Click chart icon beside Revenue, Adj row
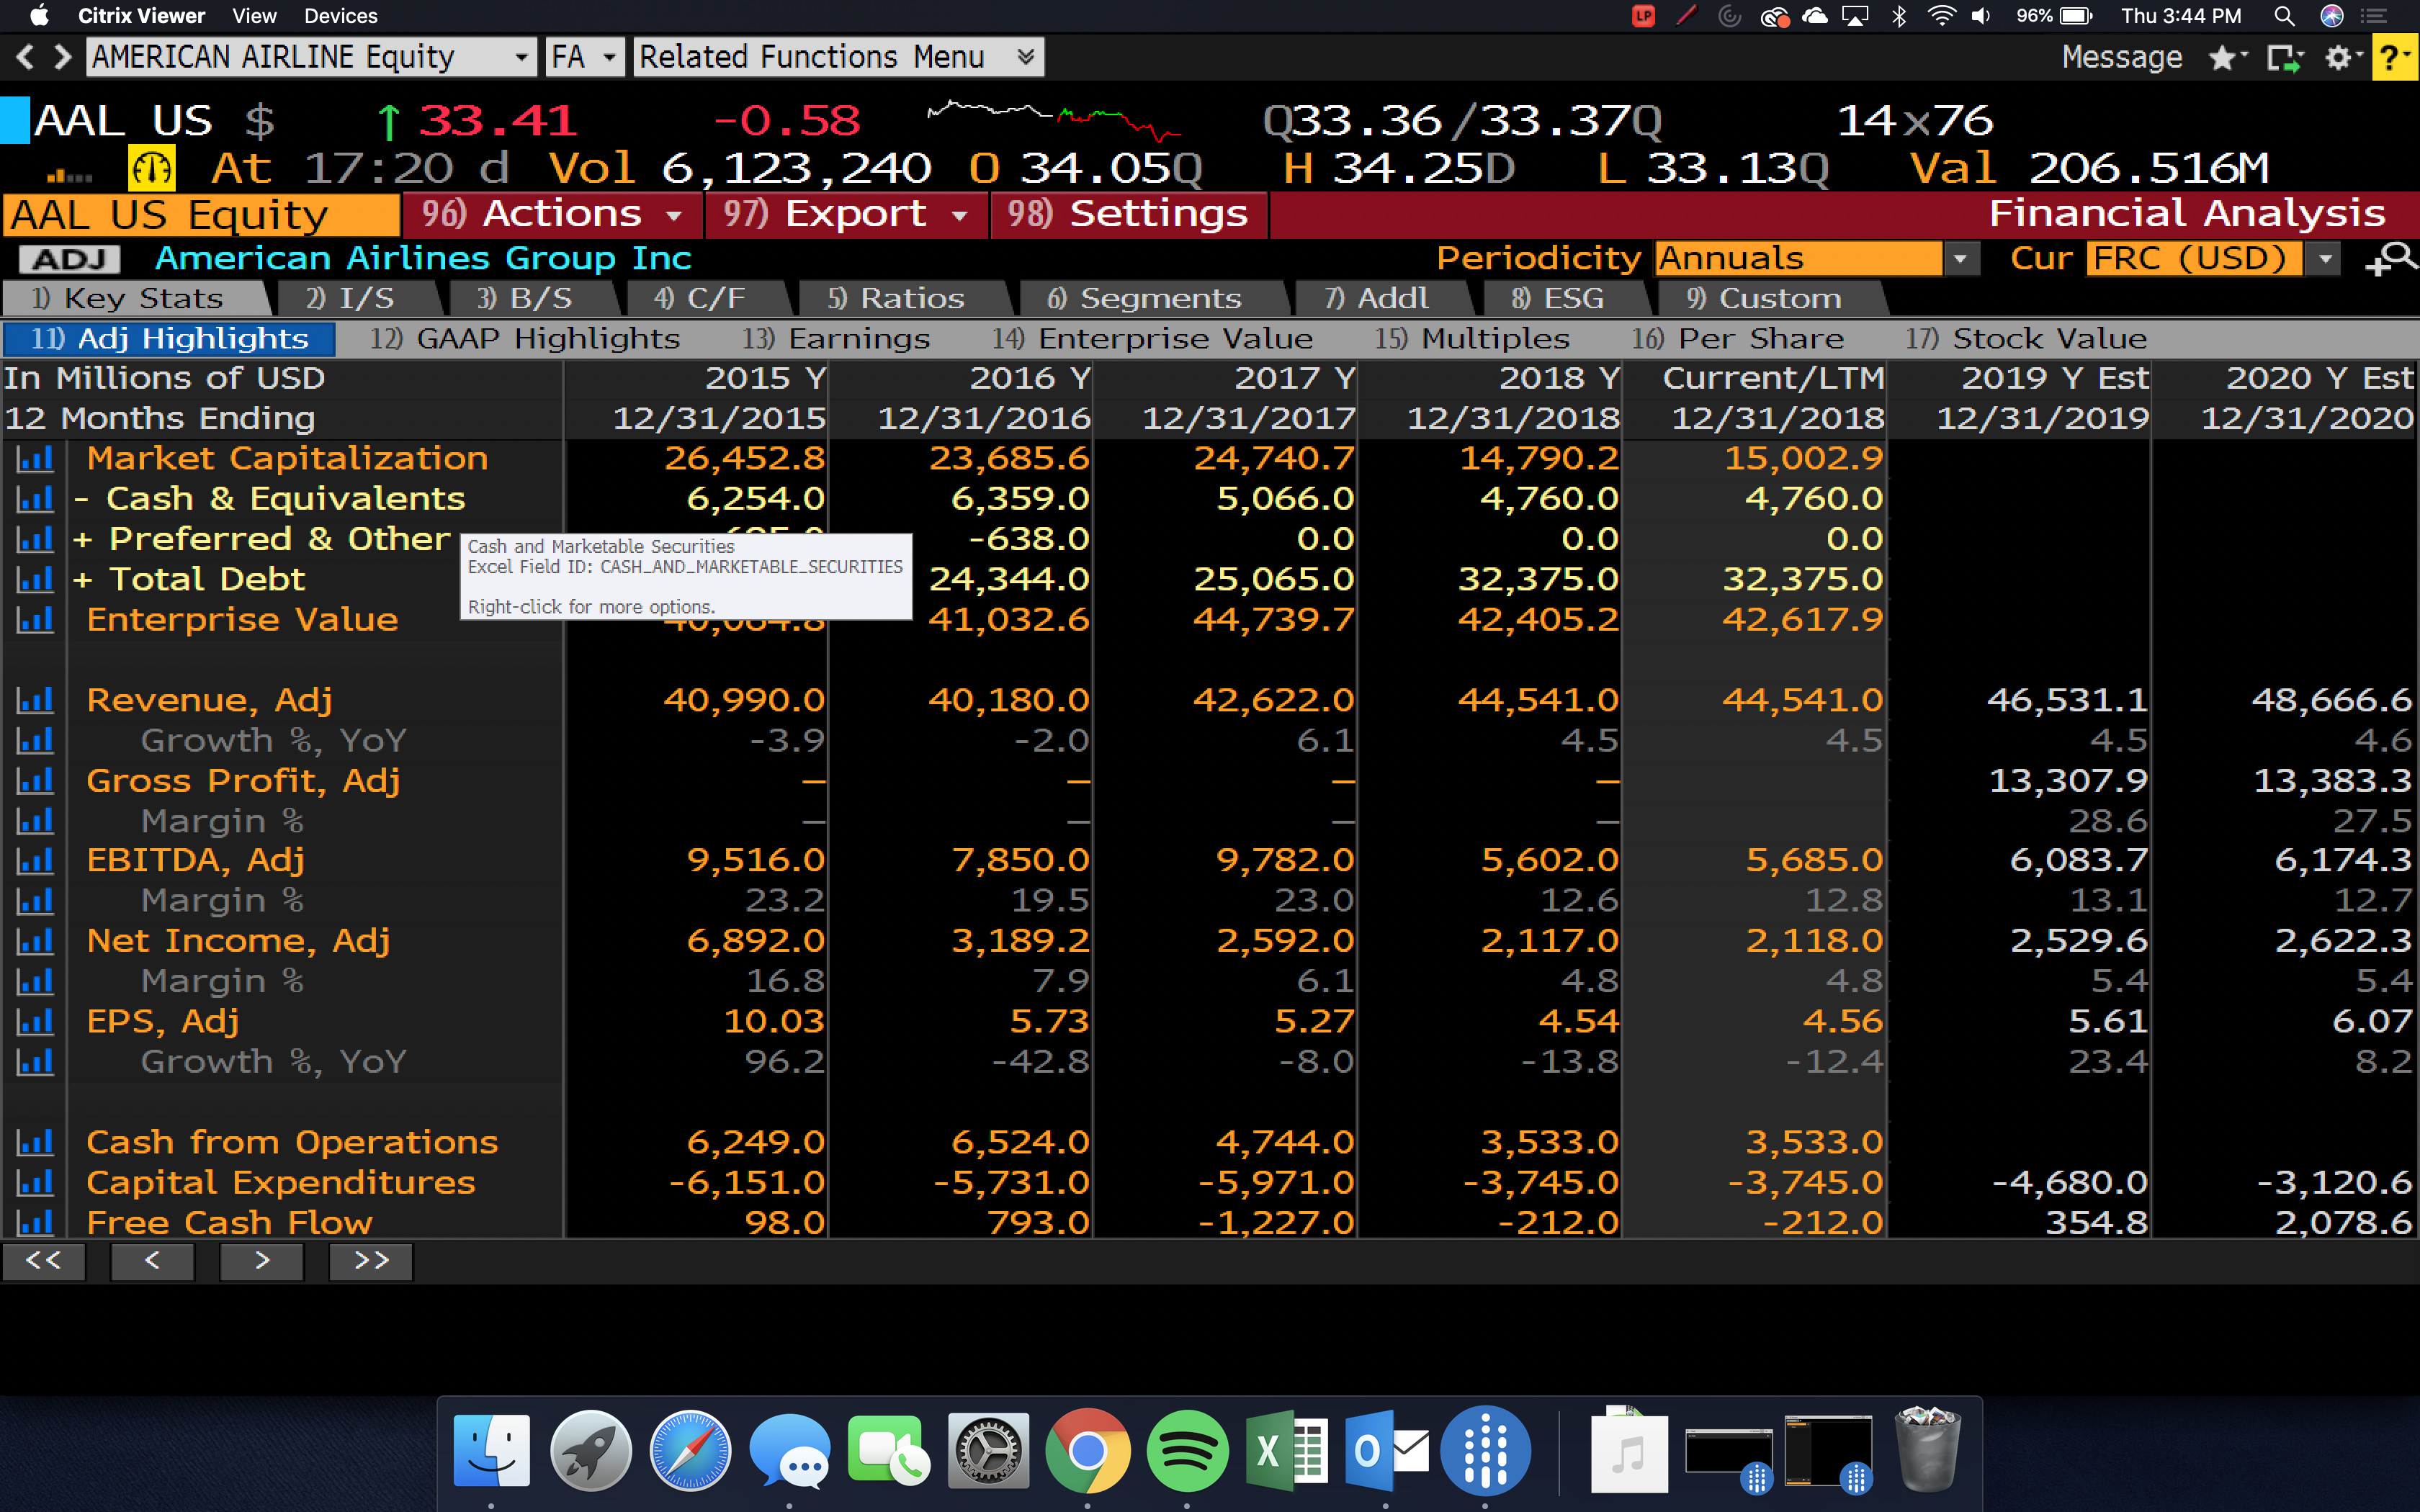2420x1512 pixels. click(x=35, y=700)
